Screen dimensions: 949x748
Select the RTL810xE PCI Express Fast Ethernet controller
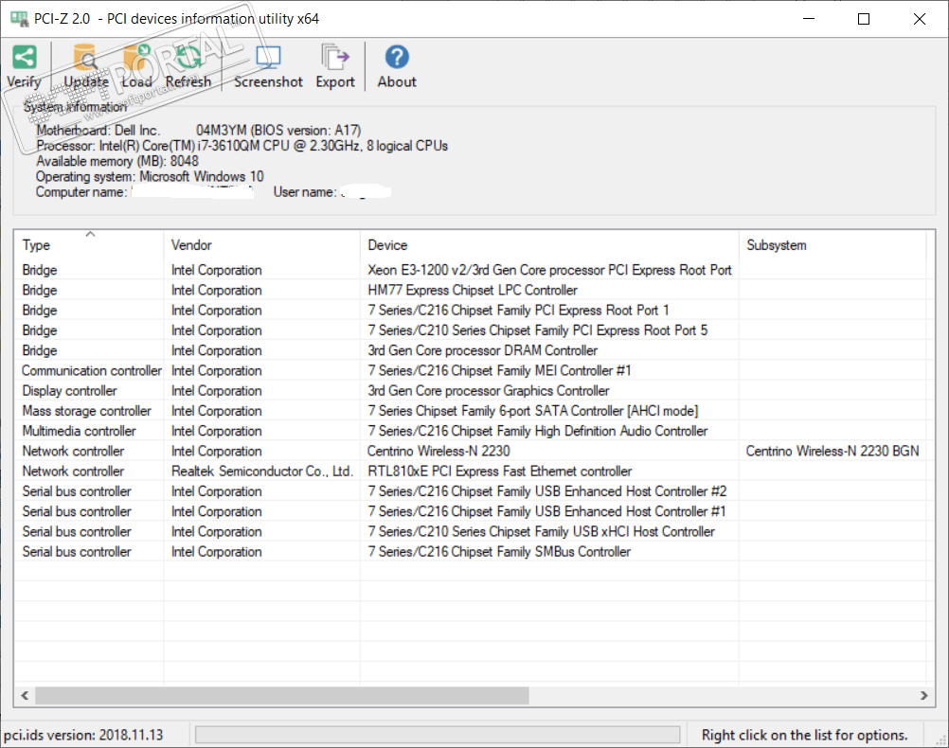coord(499,471)
